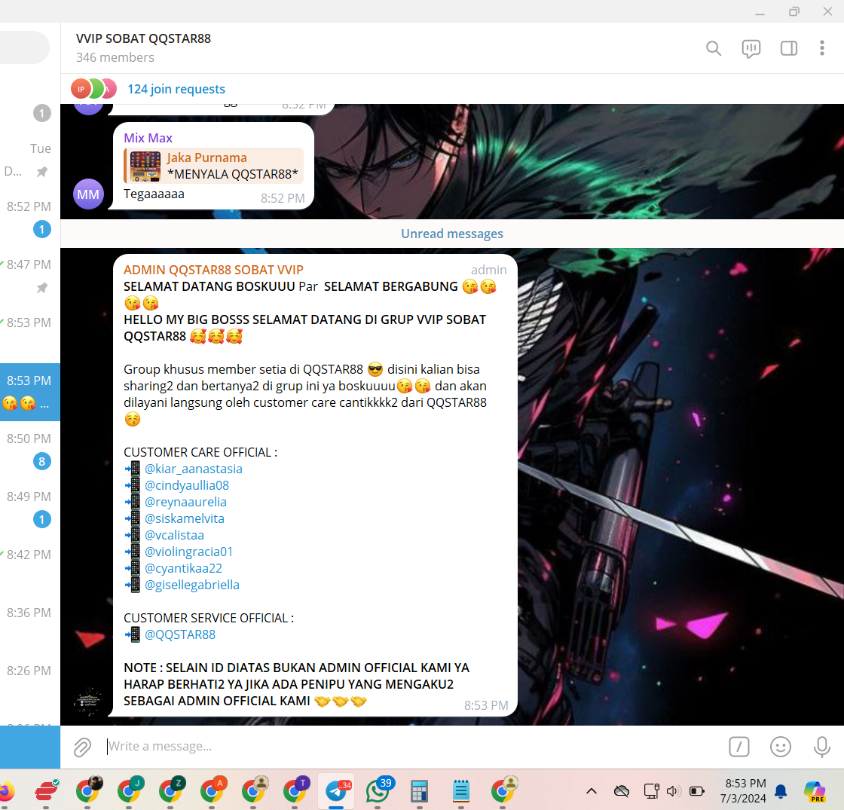Open the emoji picker smiley icon

(x=781, y=747)
